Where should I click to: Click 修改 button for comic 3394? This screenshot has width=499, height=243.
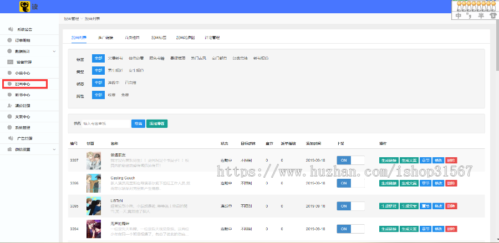(438, 229)
